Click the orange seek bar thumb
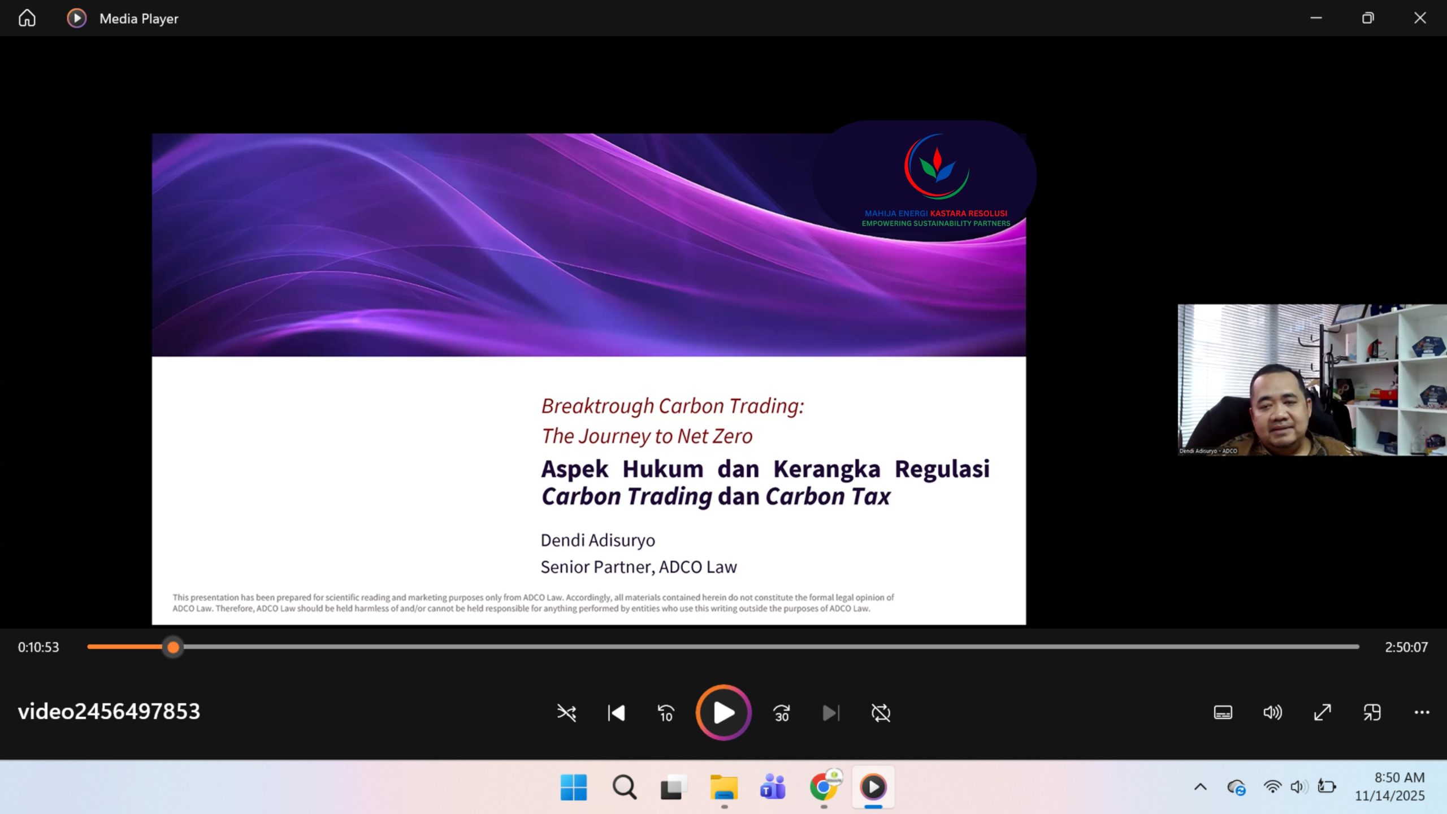Viewport: 1447px width, 814px height. click(x=173, y=647)
